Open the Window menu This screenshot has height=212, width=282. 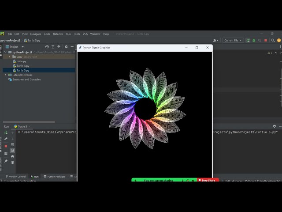click(x=95, y=34)
